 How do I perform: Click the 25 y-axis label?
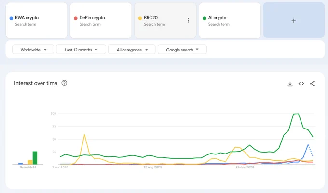click(54, 152)
